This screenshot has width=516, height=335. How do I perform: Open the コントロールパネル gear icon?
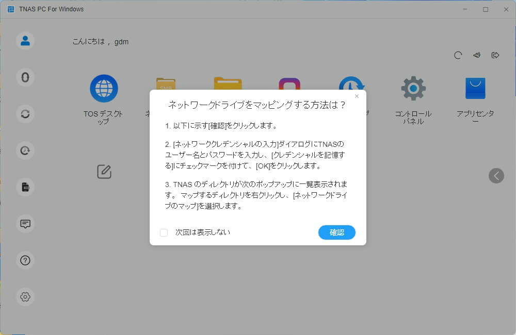[413, 89]
